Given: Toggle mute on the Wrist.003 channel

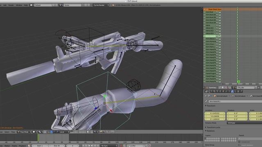Looking at the screenshot, I should point(217,33).
